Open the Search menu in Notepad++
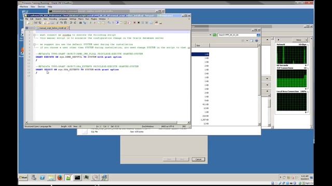This screenshot has width=332, height=186. pos(38,19)
